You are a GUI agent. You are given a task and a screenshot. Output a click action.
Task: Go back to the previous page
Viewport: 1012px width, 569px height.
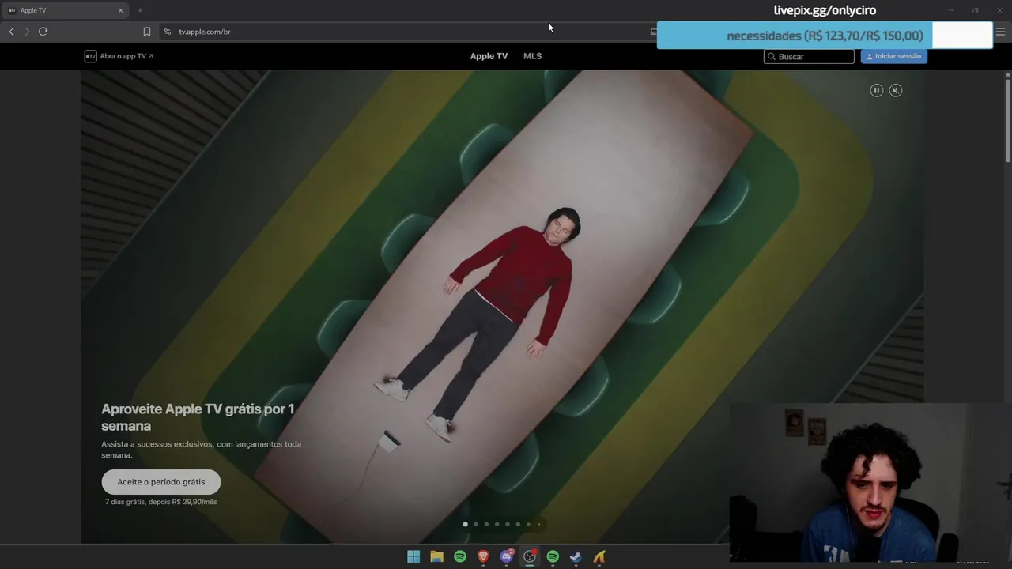click(11, 32)
